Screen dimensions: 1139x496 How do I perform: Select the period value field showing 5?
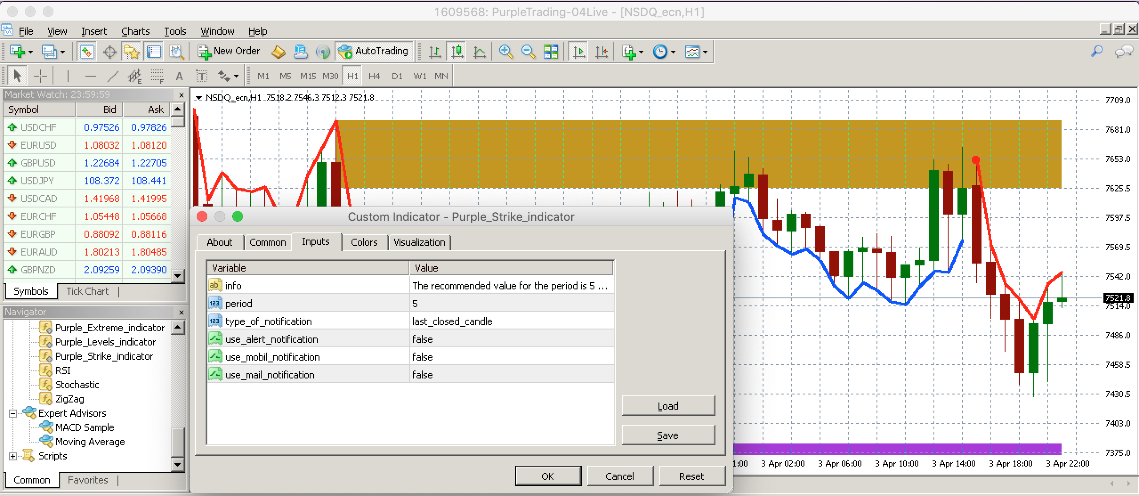(x=511, y=304)
